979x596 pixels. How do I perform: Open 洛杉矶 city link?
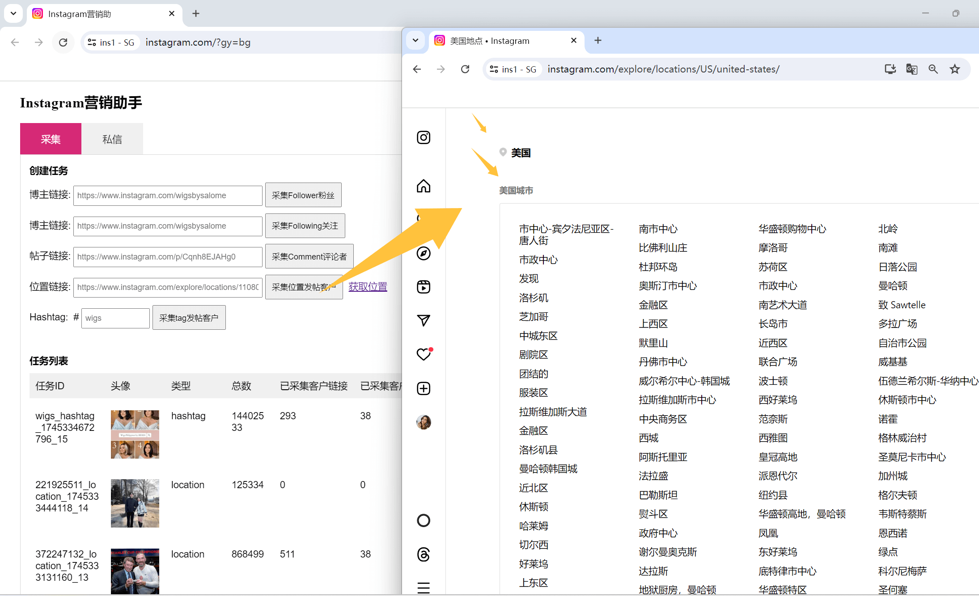[534, 298]
